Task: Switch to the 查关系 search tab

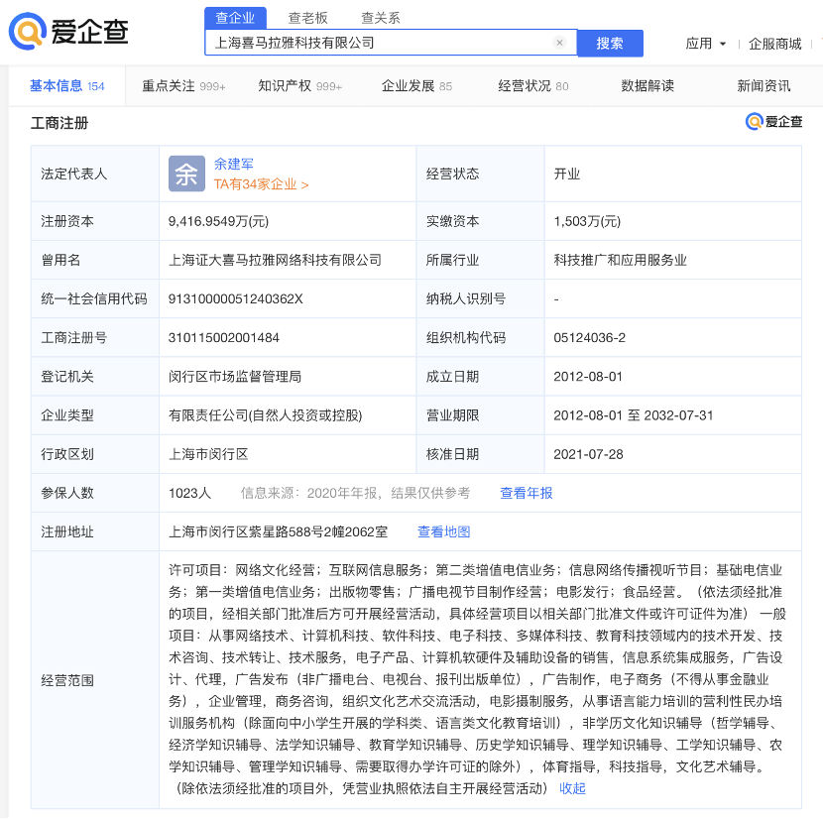Action: point(381,19)
